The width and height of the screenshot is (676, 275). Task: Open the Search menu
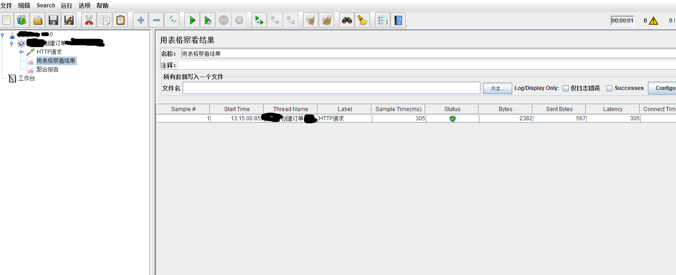46,6
